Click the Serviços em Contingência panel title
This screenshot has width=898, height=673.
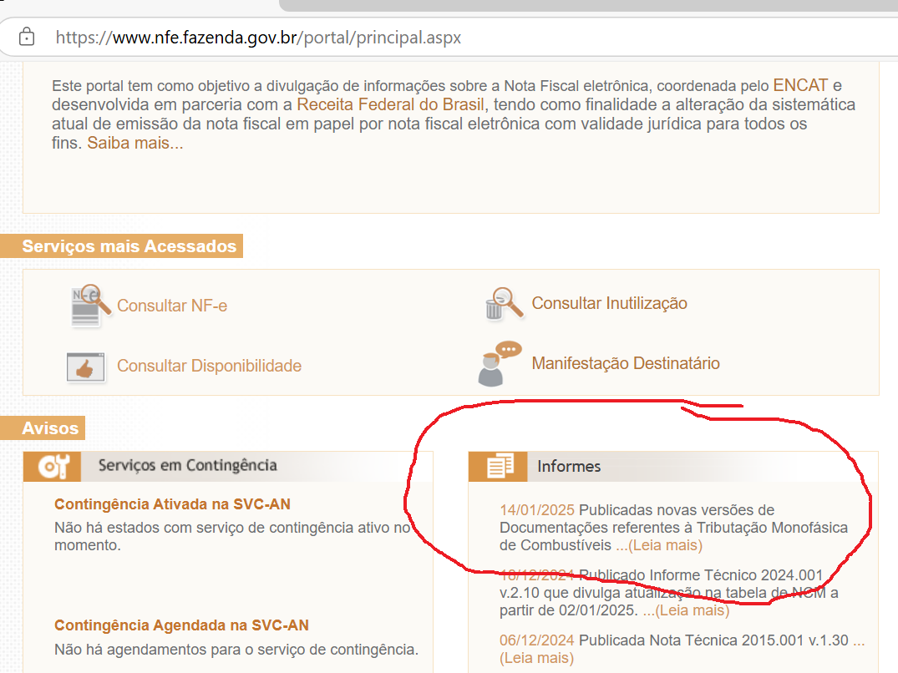[x=187, y=465]
